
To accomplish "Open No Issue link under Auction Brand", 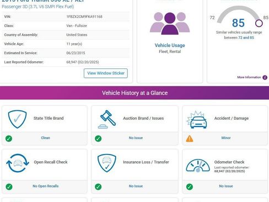I will click(x=136, y=138).
